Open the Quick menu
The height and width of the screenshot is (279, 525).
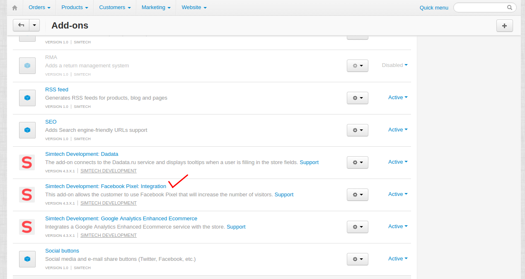click(434, 7)
